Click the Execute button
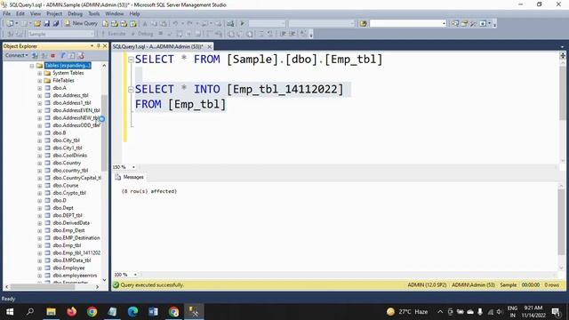569x320 pixels. [113, 34]
